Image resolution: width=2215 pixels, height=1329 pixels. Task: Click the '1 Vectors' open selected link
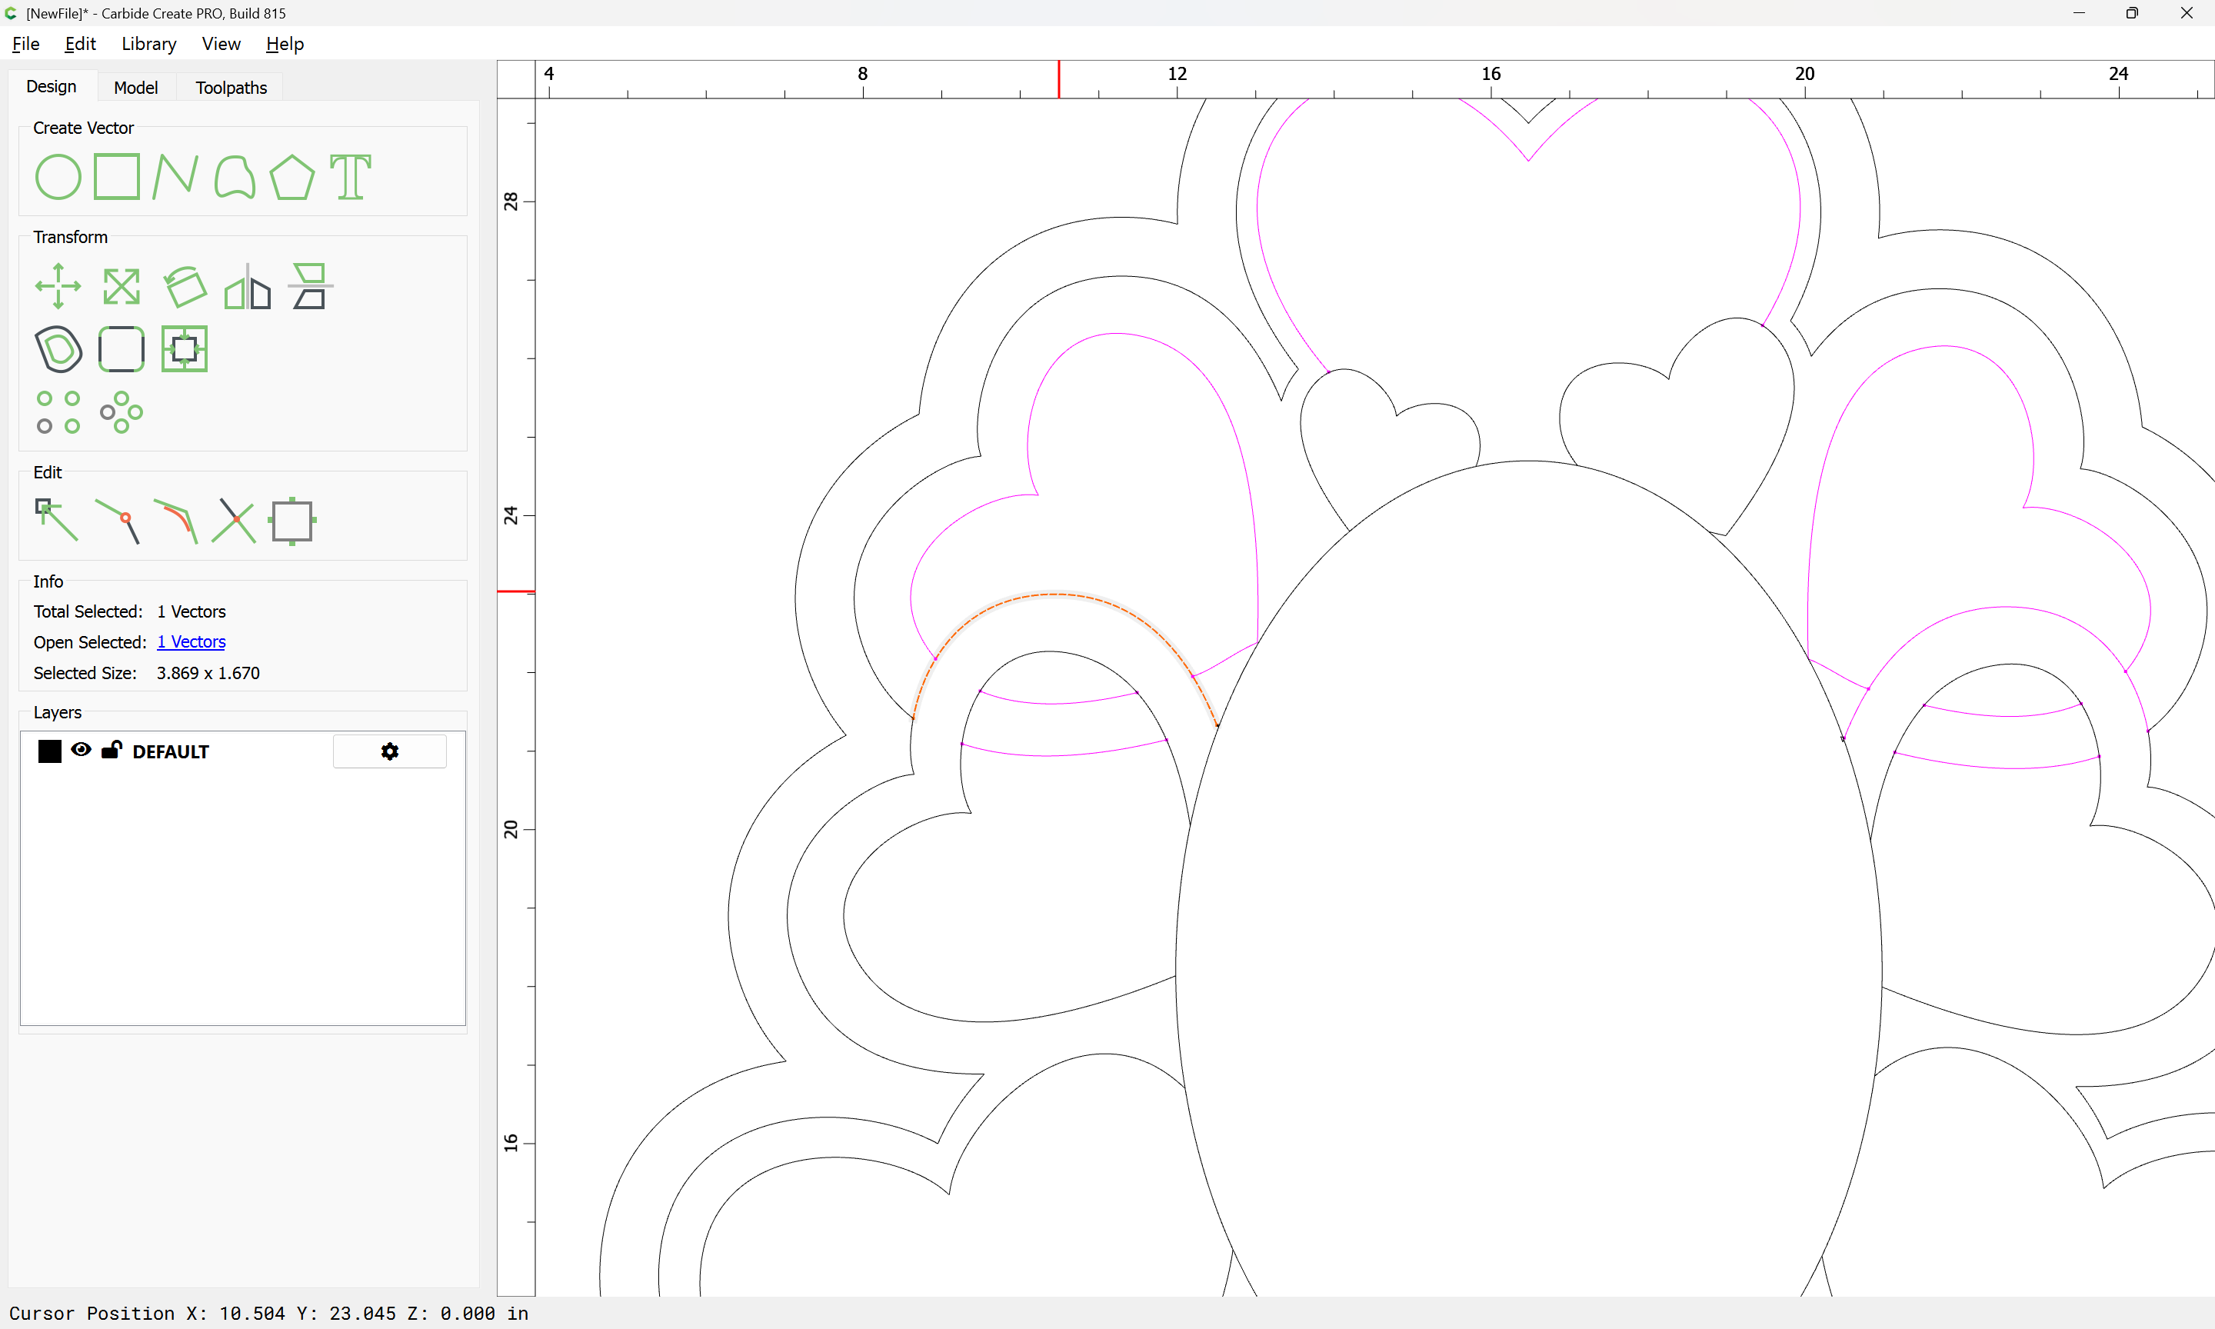pyautogui.click(x=191, y=642)
